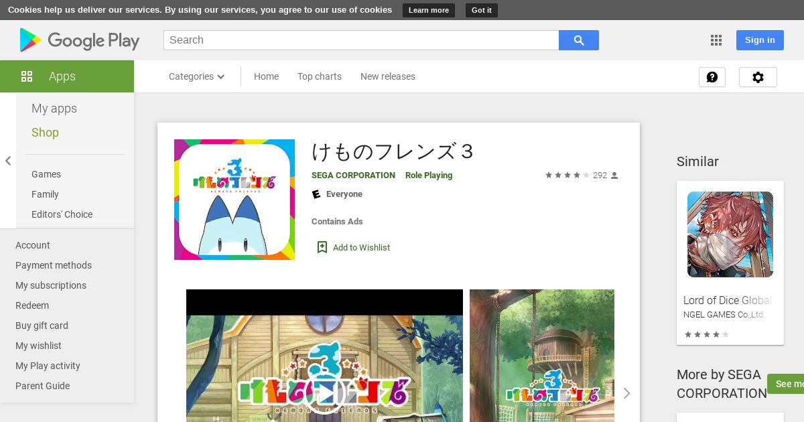Image resolution: width=804 pixels, height=422 pixels.
Task: Click the Role Playing genre link
Action: point(429,175)
